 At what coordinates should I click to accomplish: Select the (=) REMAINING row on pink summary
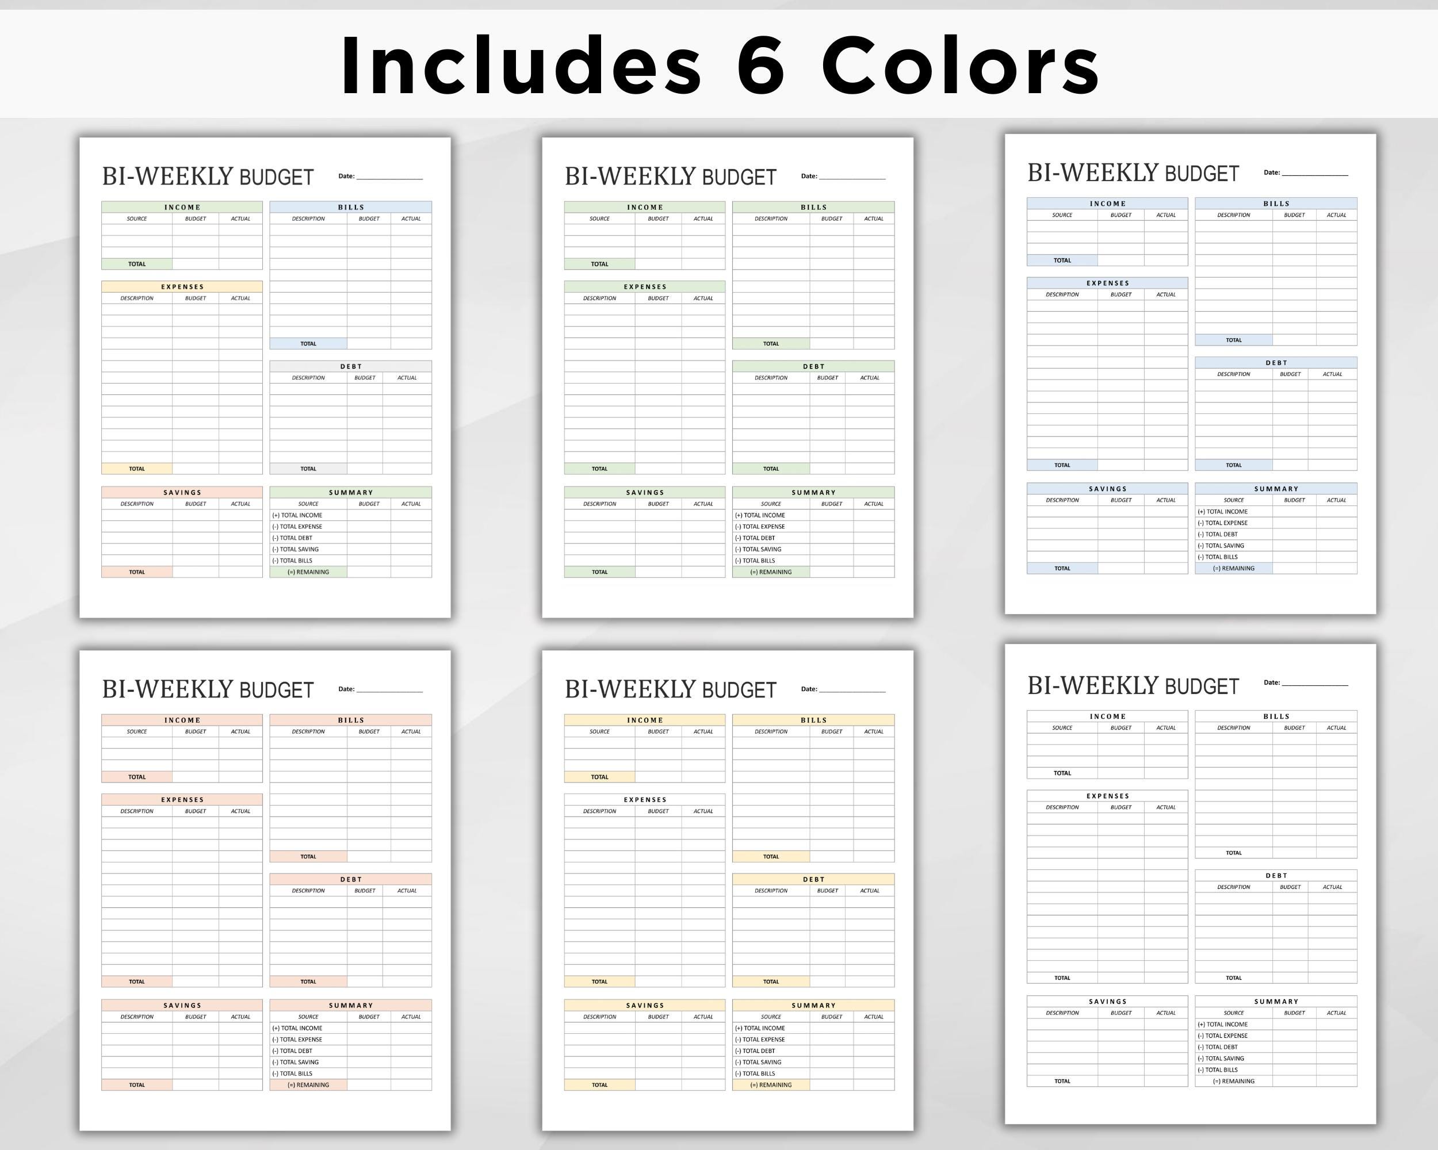[x=309, y=1084]
